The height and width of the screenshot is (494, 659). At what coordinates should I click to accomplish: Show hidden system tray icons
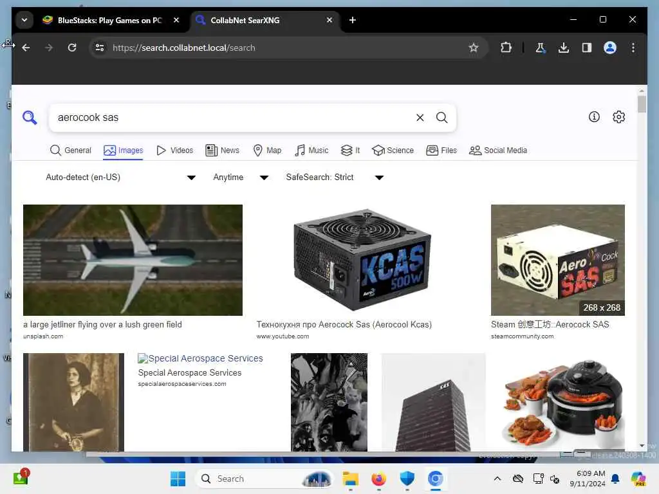click(x=497, y=479)
